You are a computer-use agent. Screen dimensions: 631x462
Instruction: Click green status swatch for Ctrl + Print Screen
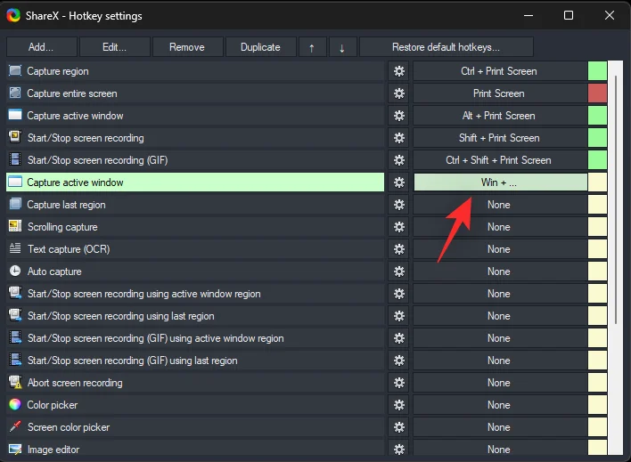[x=597, y=71]
